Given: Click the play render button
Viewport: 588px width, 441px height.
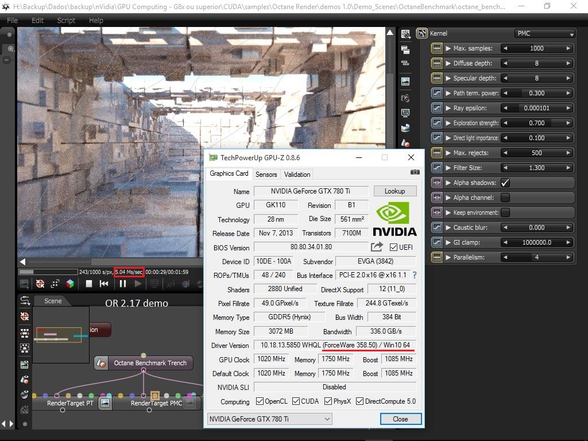Looking at the screenshot, I should (138, 284).
